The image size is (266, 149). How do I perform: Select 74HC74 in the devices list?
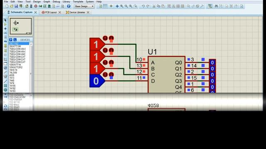pos(13,70)
